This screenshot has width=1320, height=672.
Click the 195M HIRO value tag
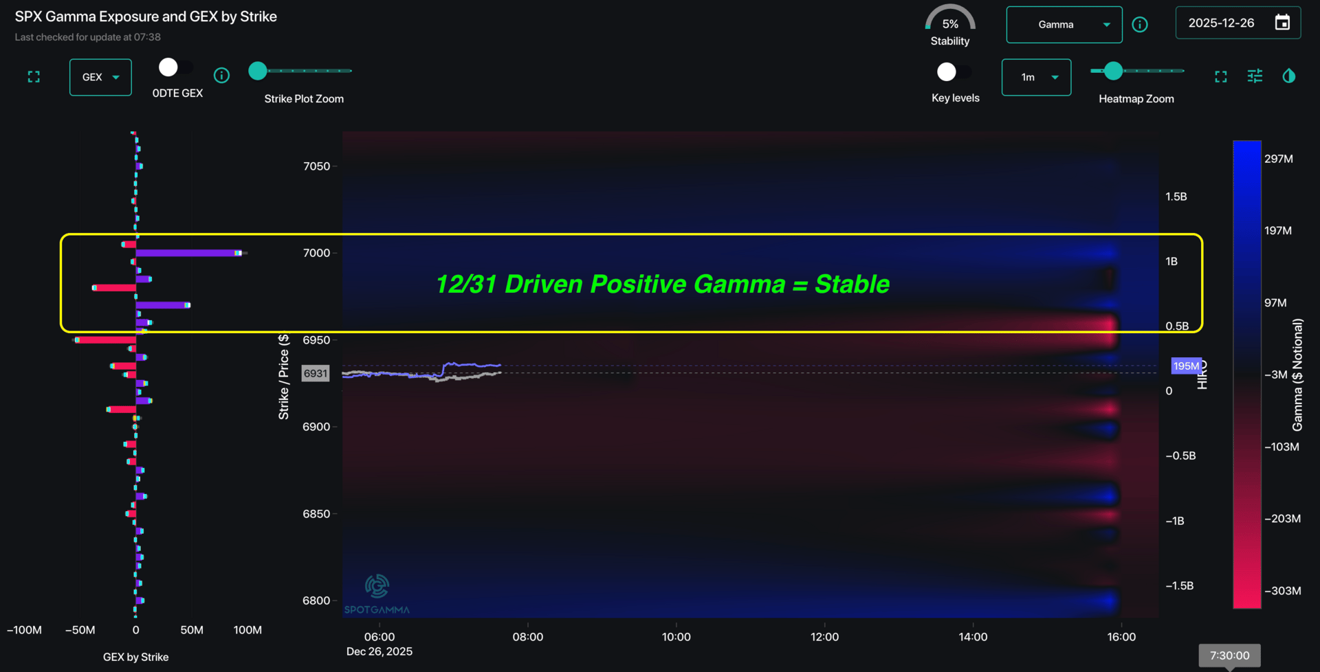point(1186,366)
